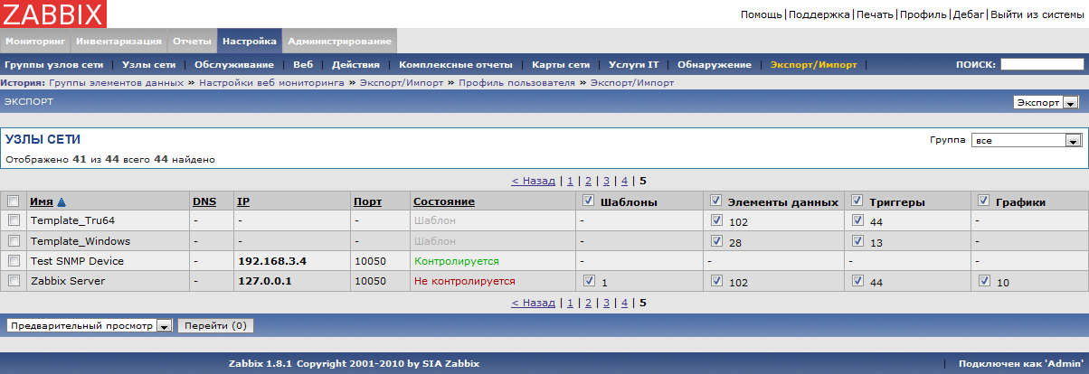Sort by the Порт column header

click(x=367, y=202)
